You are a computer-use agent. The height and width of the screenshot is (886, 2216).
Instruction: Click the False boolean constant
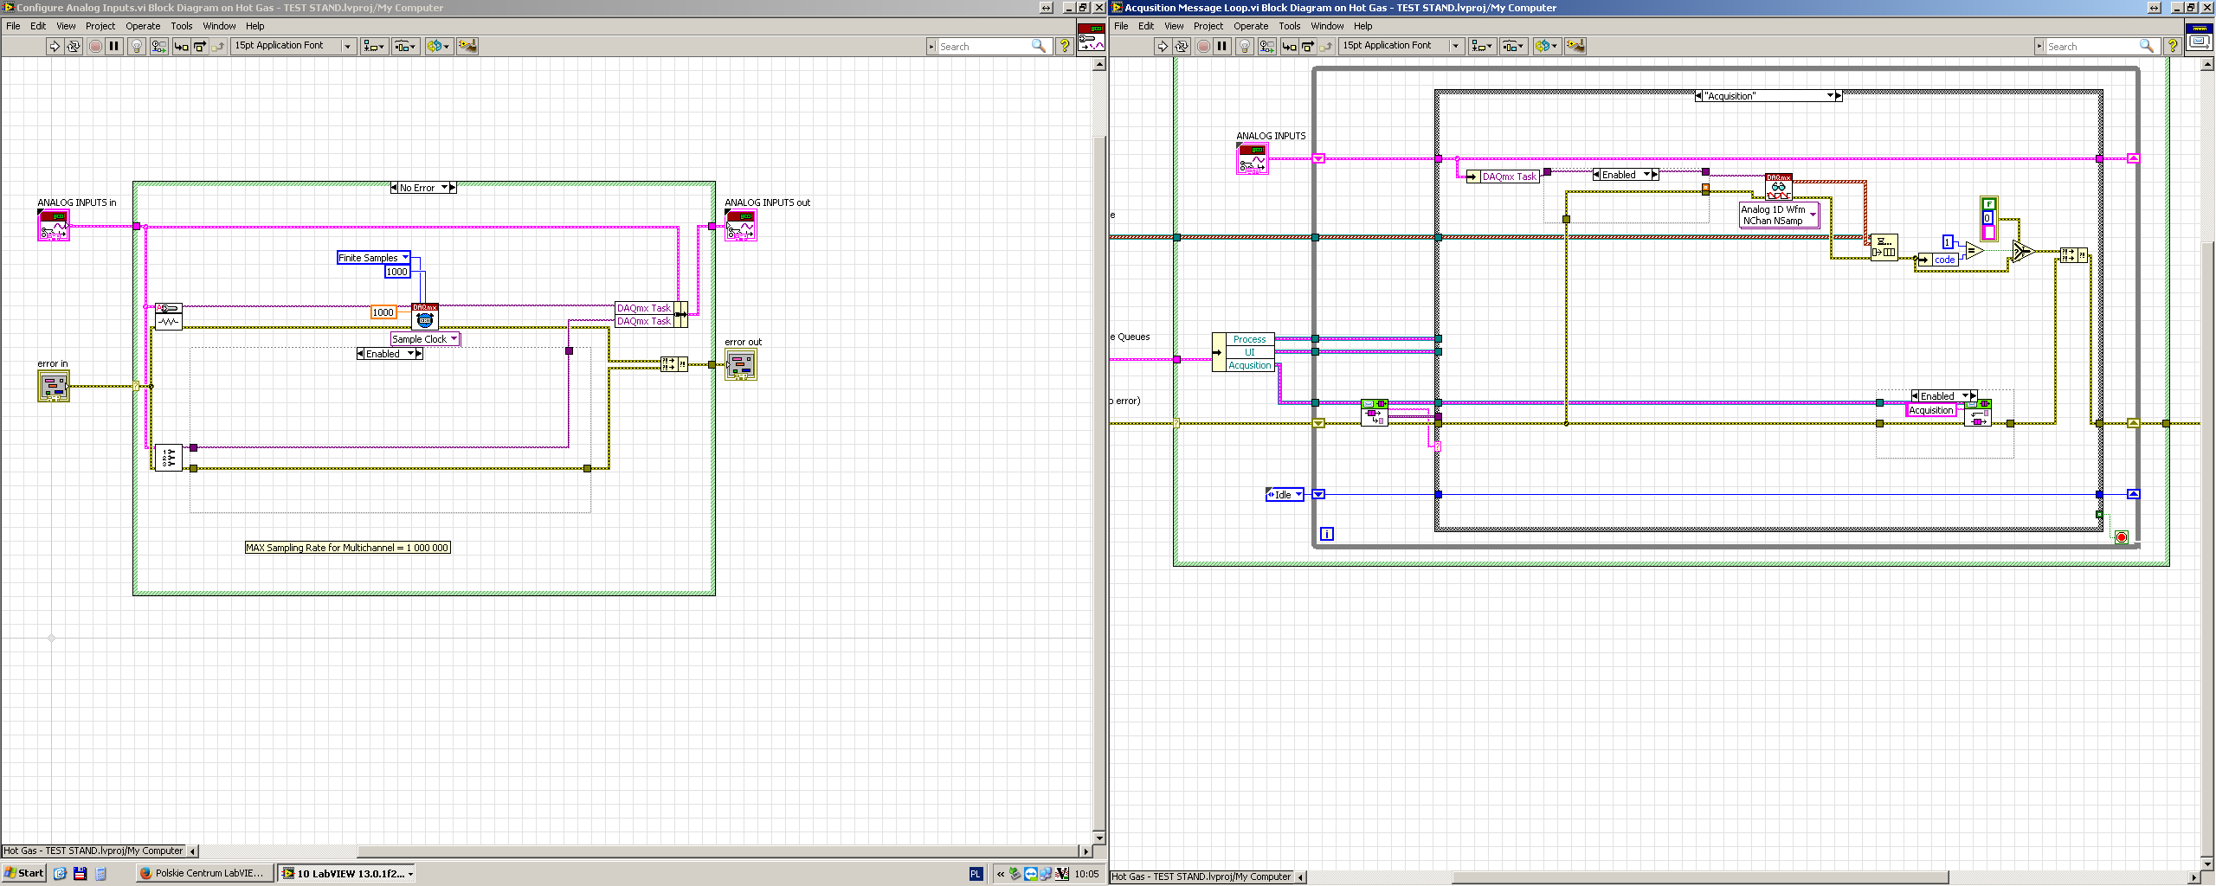1988,204
